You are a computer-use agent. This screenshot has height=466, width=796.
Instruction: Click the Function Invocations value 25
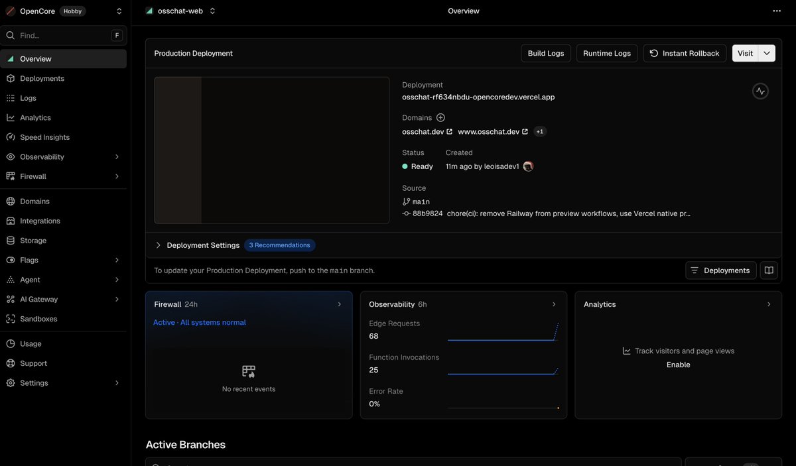pos(373,370)
